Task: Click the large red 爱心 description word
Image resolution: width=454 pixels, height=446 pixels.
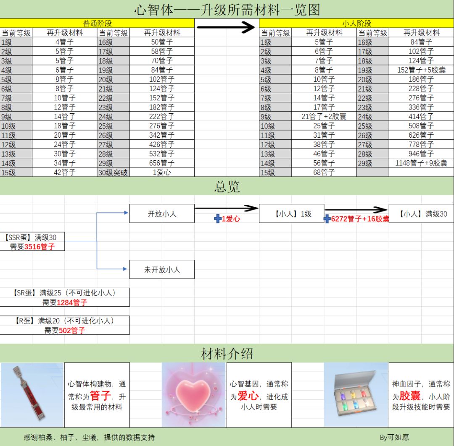Action: coord(248,395)
